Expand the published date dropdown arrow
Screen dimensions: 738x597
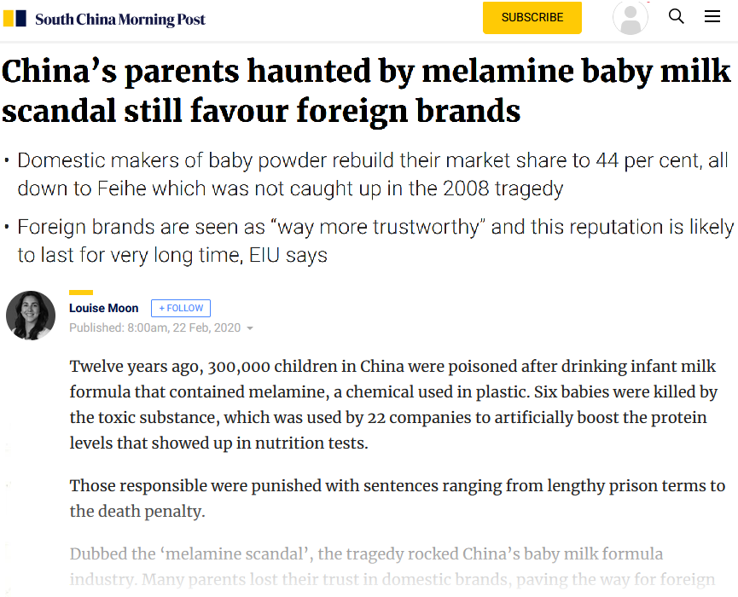(x=250, y=328)
